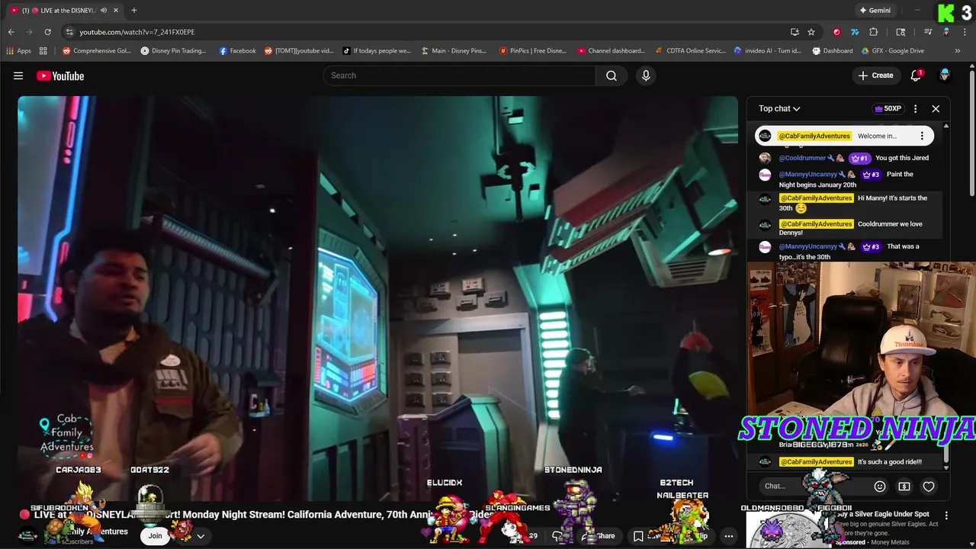Open emoji picker in chat
The image size is (976, 549).
coord(880,486)
